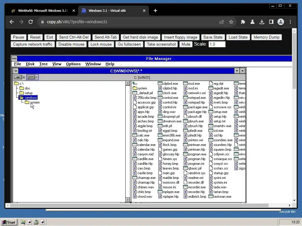302x226 pixels.
Task: Maximize C:\WINDOWS child window up arrow
Action: point(243,71)
